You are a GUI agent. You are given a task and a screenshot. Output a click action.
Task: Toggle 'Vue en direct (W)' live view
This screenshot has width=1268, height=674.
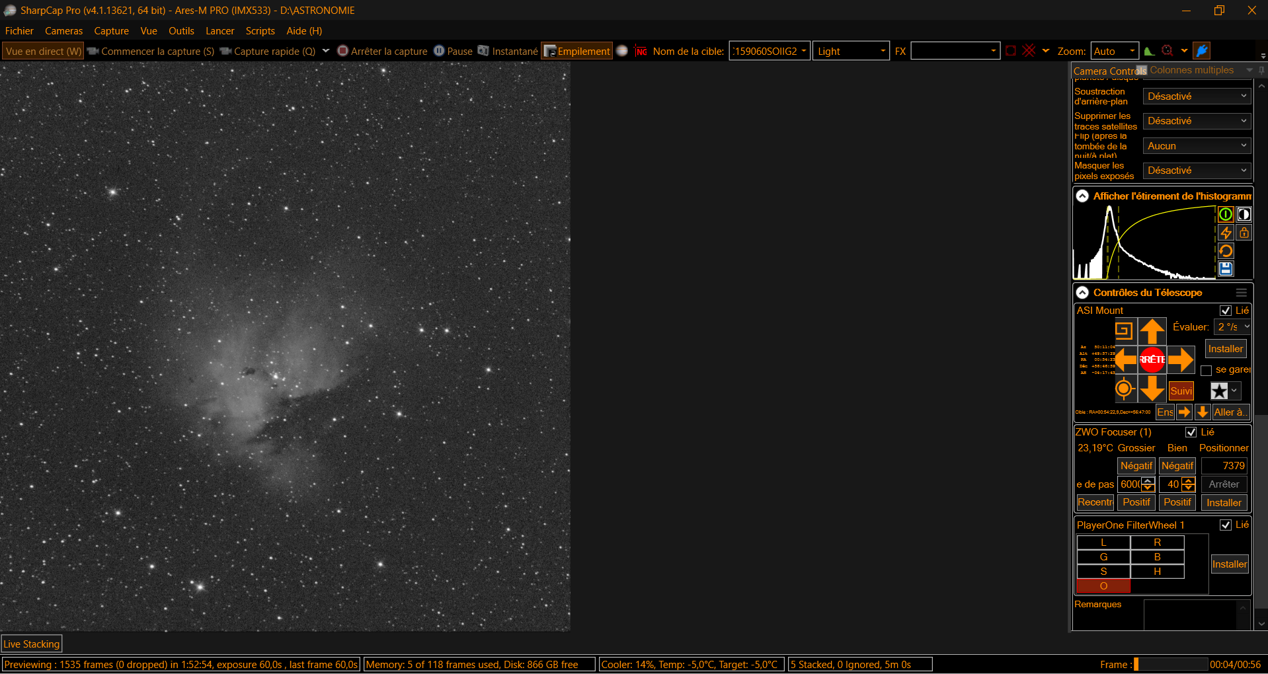pyautogui.click(x=44, y=51)
